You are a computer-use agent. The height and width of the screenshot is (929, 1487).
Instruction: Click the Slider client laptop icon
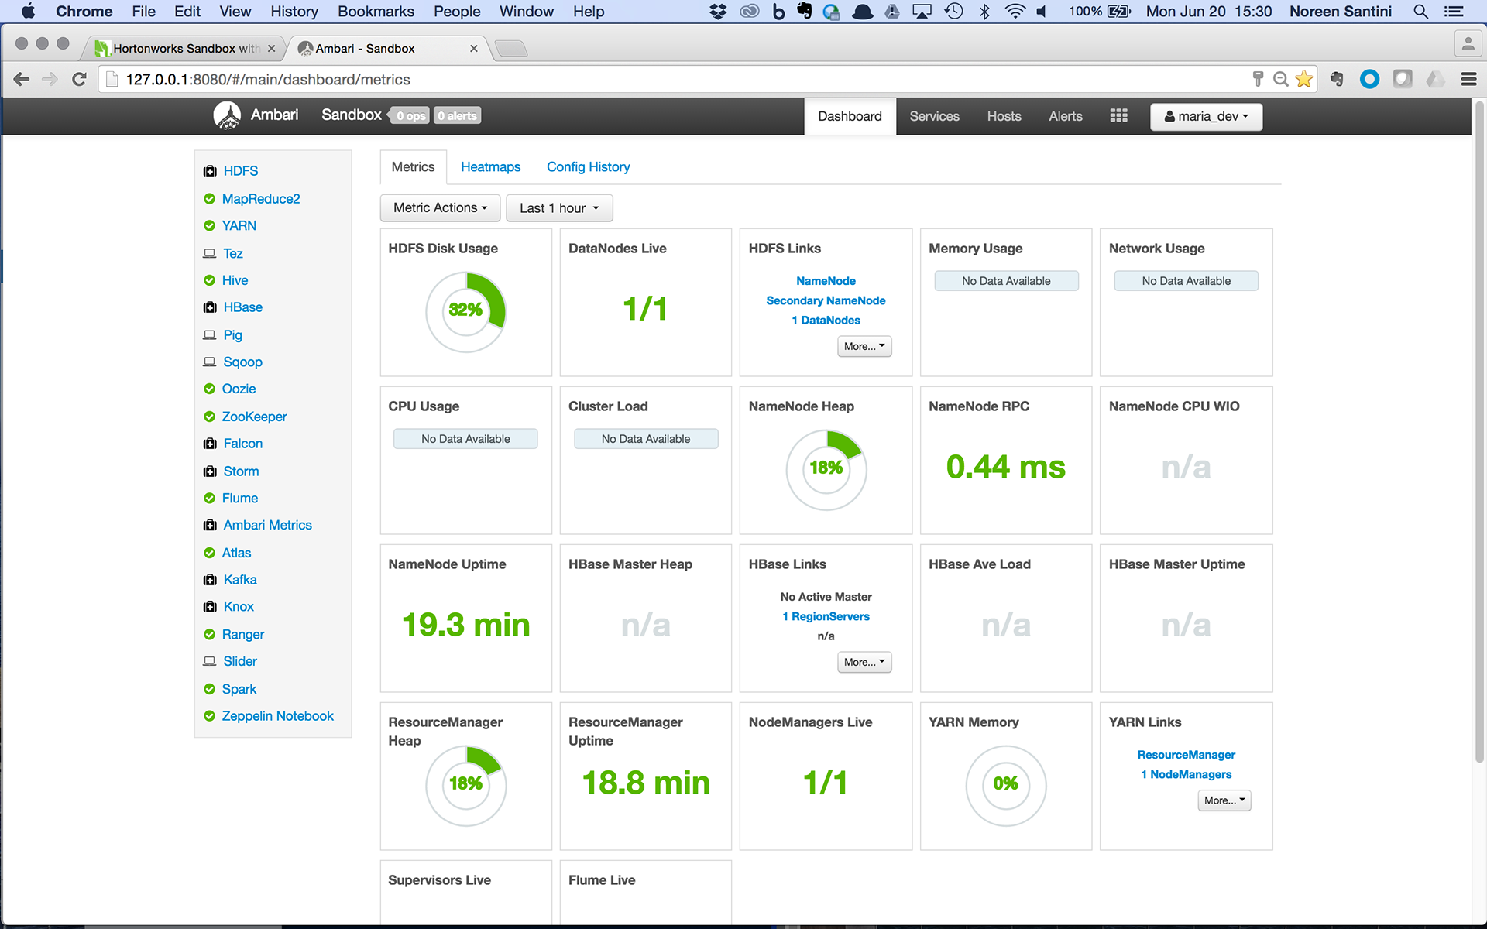point(209,661)
